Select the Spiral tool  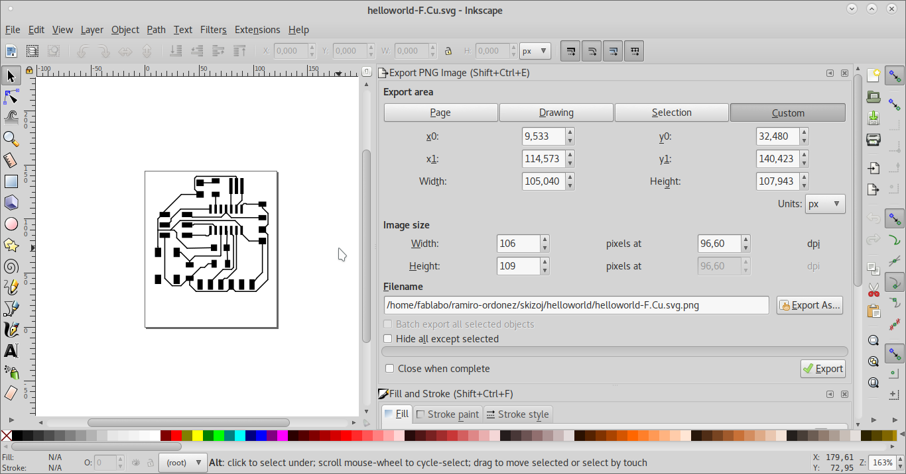coord(11,266)
